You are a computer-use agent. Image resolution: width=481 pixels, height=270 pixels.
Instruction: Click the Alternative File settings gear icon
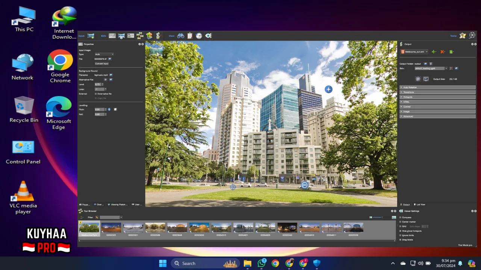106,79
